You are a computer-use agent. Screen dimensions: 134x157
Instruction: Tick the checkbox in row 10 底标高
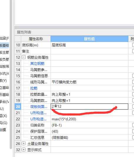(133, 45)
